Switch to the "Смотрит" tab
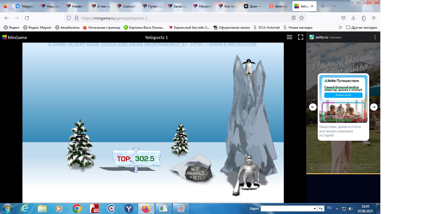This screenshot has height=214, width=443. pyautogui.click(x=127, y=6)
